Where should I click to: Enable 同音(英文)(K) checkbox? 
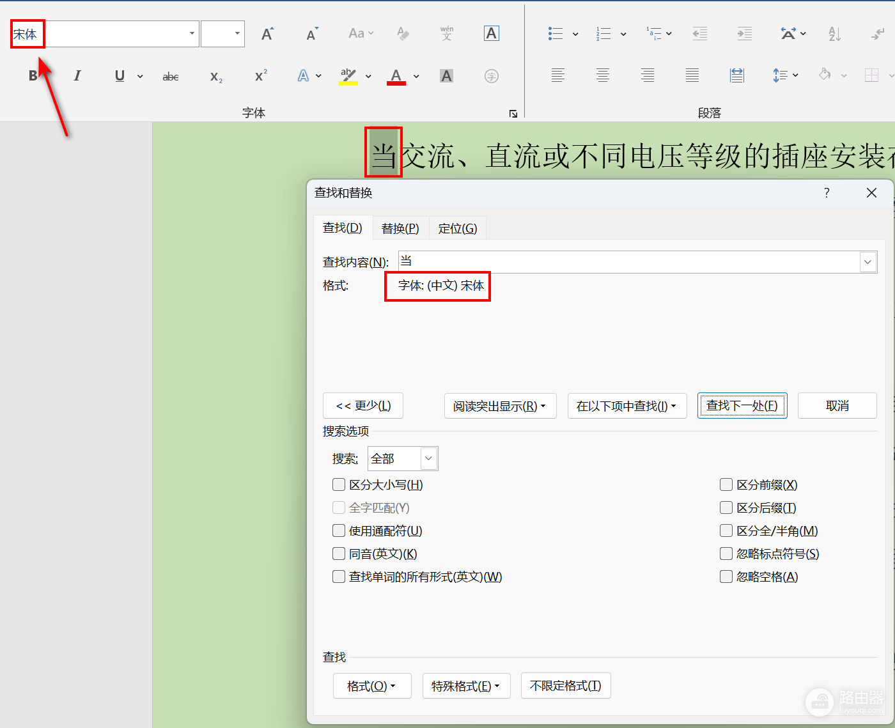(x=339, y=554)
